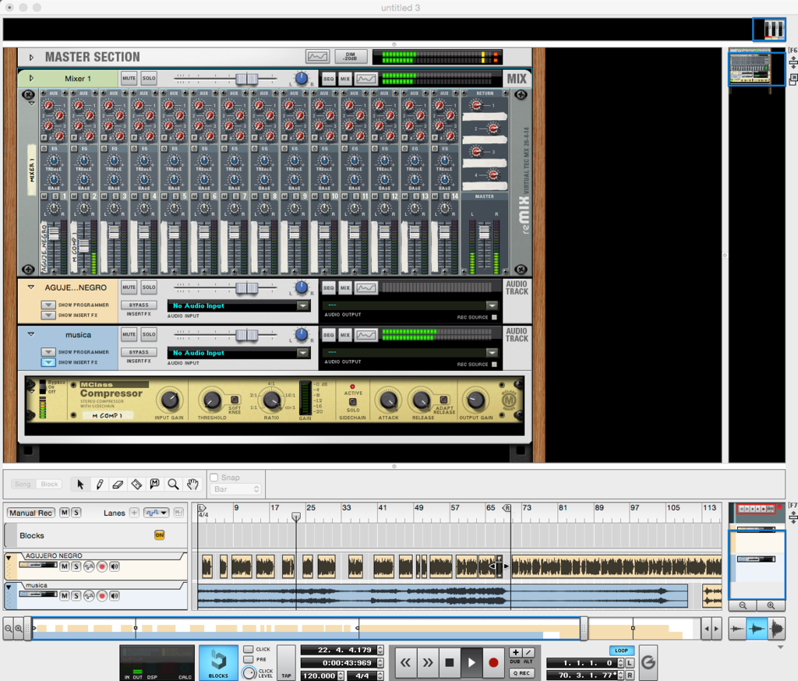
Task: Start playback with the Play button
Action: pos(471,662)
